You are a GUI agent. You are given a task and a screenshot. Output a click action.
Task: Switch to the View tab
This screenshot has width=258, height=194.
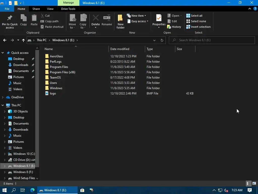point(50,9)
